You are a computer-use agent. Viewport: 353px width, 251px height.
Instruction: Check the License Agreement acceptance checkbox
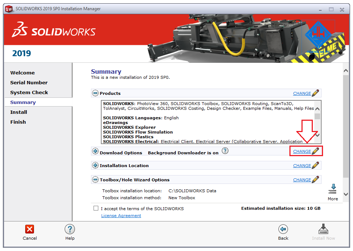pos(96,208)
